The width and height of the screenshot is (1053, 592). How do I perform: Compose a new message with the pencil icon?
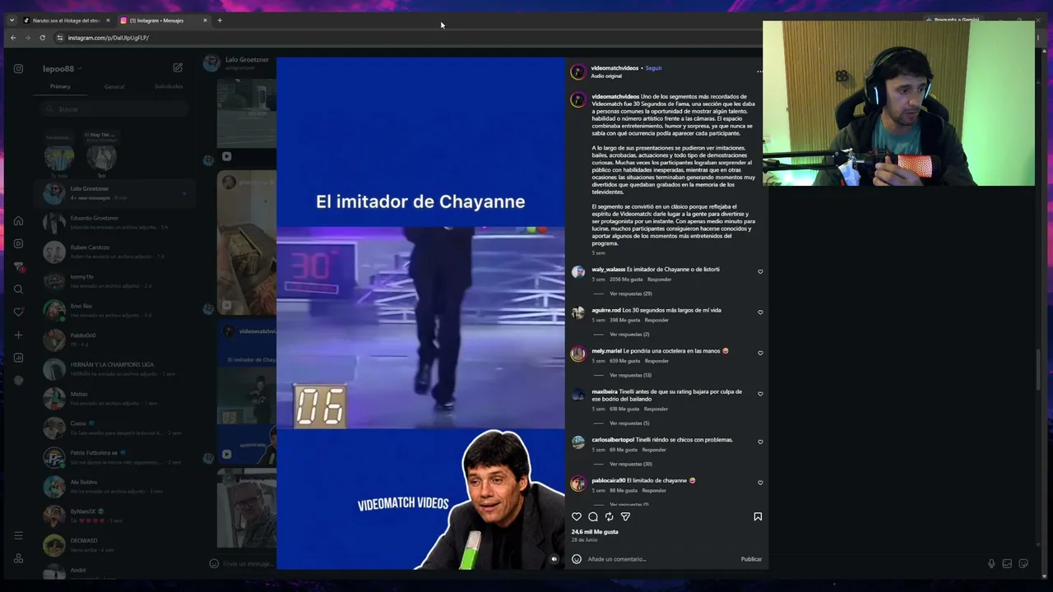(178, 68)
